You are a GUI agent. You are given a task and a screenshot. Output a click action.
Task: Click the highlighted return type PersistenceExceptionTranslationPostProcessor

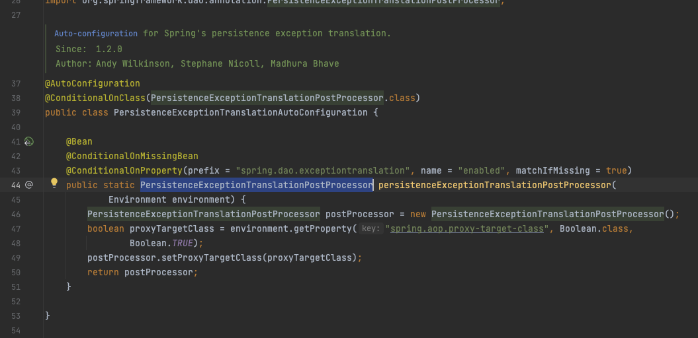pyautogui.click(x=257, y=186)
